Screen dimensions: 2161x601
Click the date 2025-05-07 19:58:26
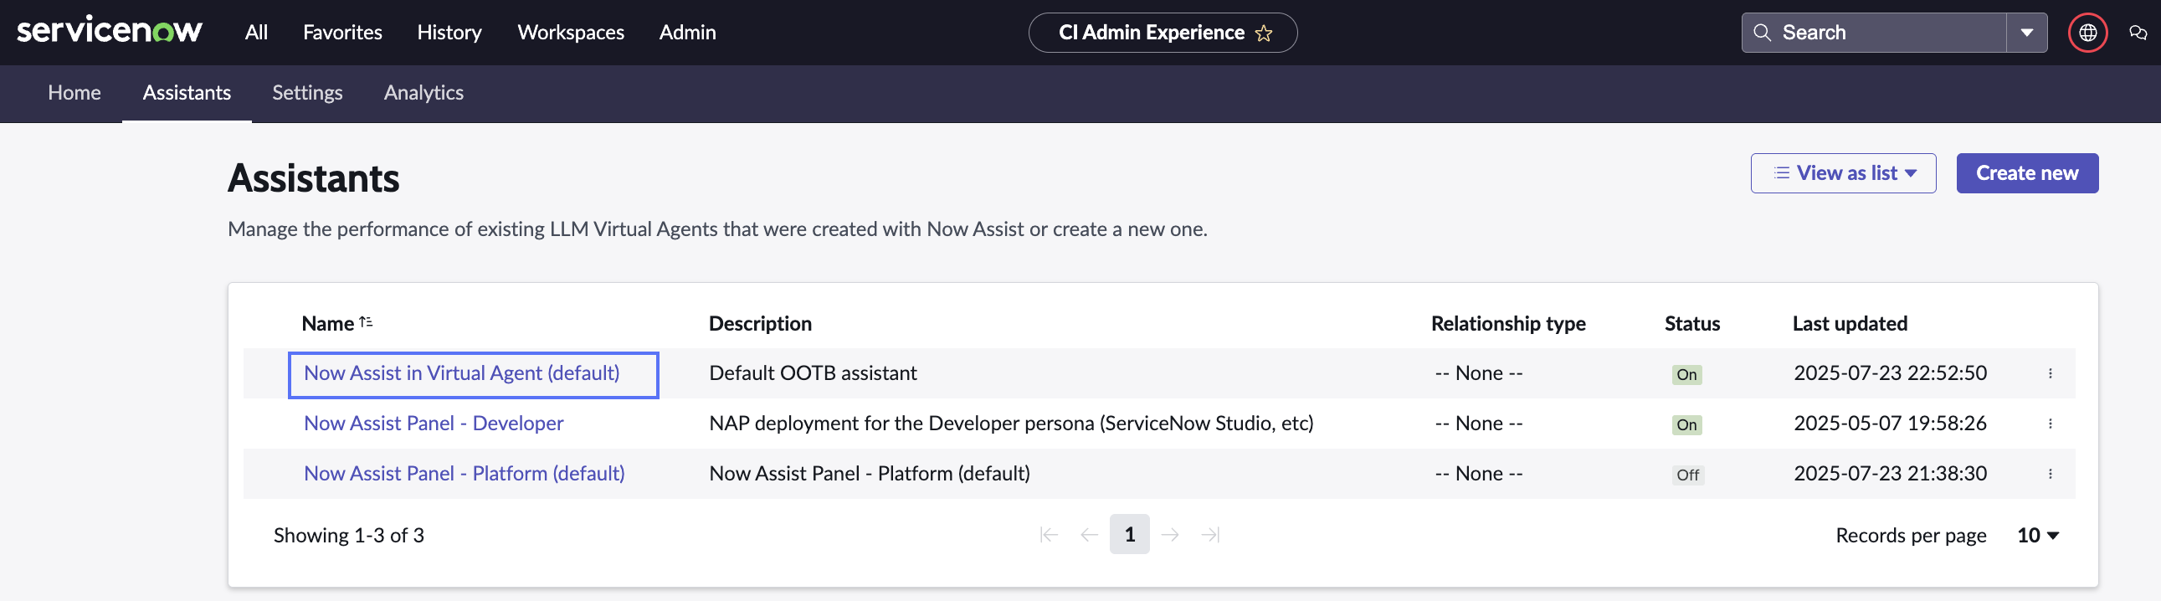[x=1889, y=424]
